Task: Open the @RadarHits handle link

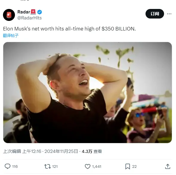Action: pyautogui.click(x=30, y=18)
